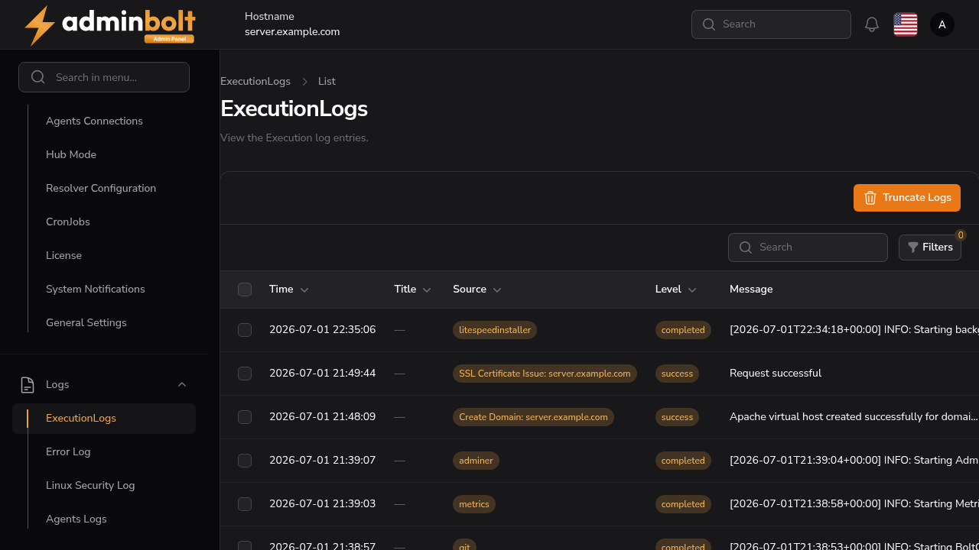The height and width of the screenshot is (550, 979).
Task: Click the 'Apache virtual host created' message
Action: pos(854,417)
